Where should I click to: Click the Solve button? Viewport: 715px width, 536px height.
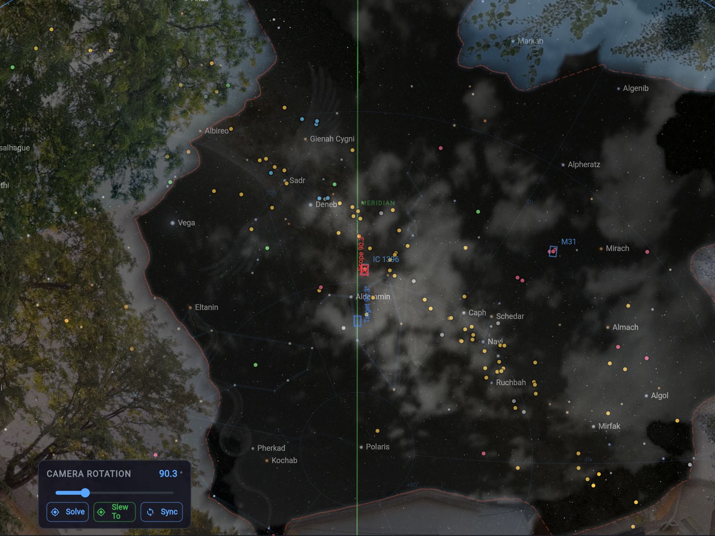click(x=67, y=512)
